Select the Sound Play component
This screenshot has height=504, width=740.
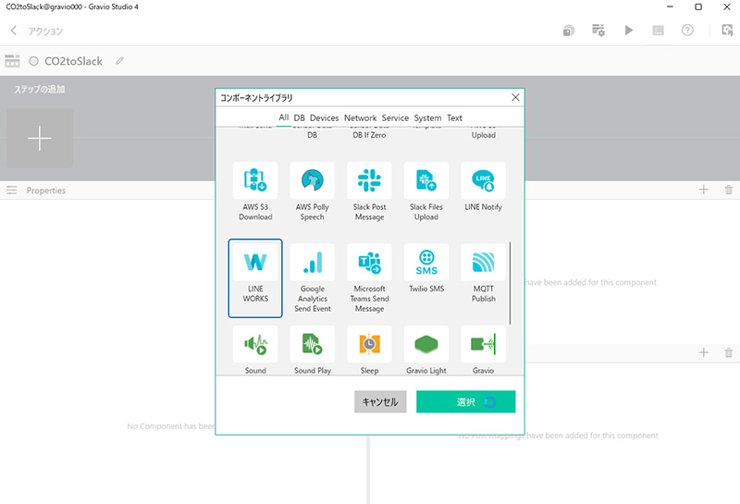[x=312, y=350]
